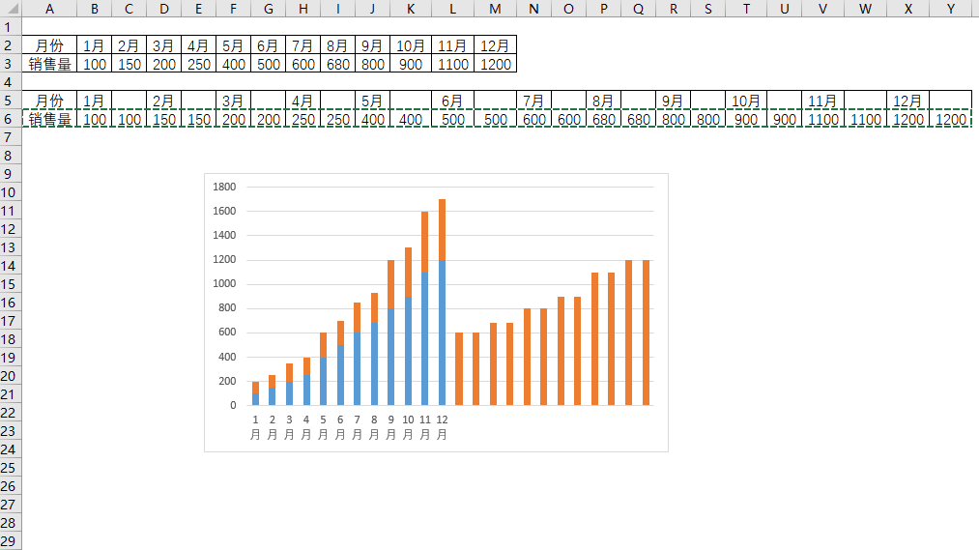Click cell I3 with value 680
Image resolution: width=979 pixels, height=550 pixels.
click(x=338, y=64)
